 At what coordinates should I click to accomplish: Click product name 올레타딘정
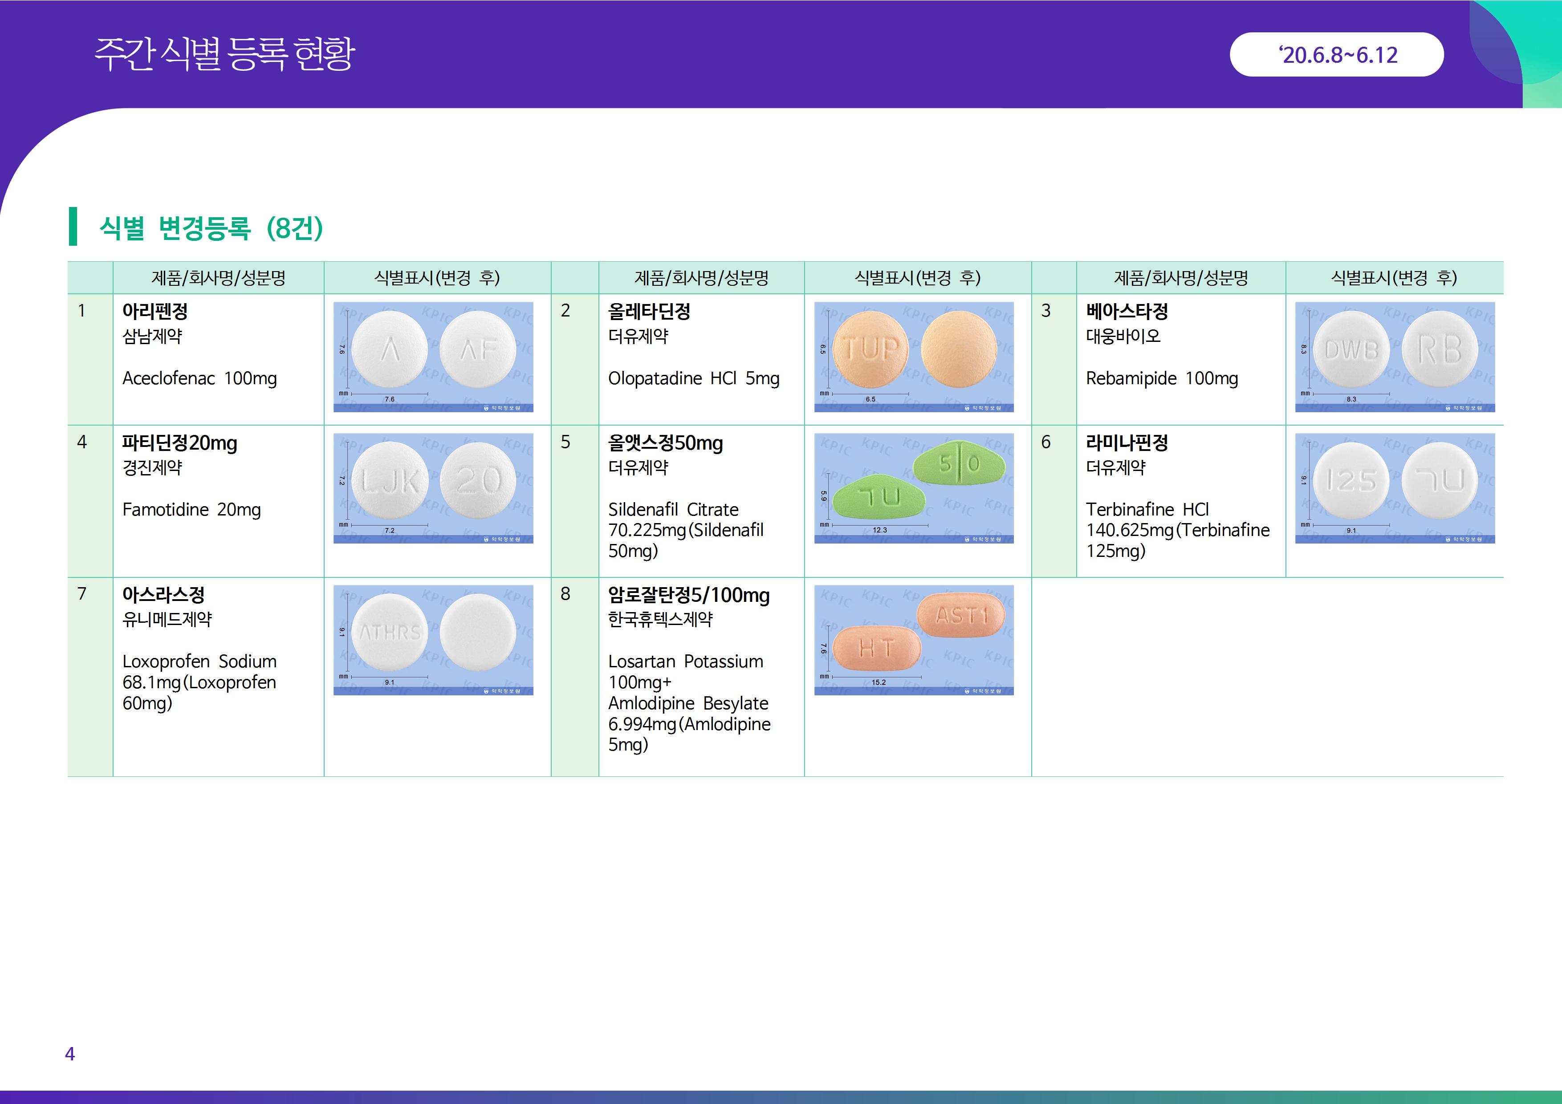[649, 312]
